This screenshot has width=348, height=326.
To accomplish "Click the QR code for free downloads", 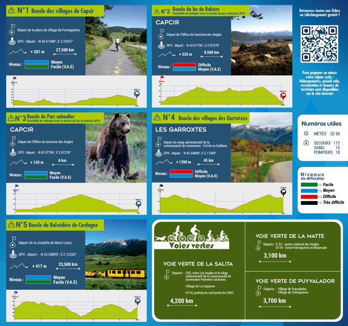I will [x=319, y=44].
